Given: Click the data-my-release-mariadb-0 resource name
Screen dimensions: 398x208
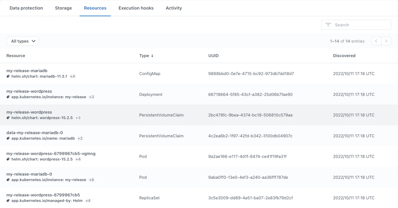Looking at the screenshot, I should coord(35,133).
